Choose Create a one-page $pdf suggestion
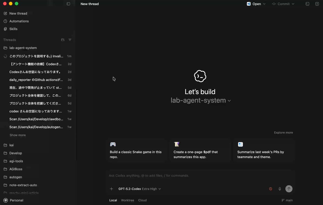This screenshot has height=205, width=323. [x=200, y=150]
